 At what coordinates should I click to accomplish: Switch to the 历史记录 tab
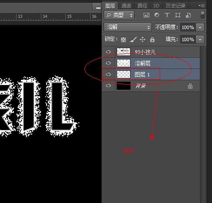[x=175, y=6]
